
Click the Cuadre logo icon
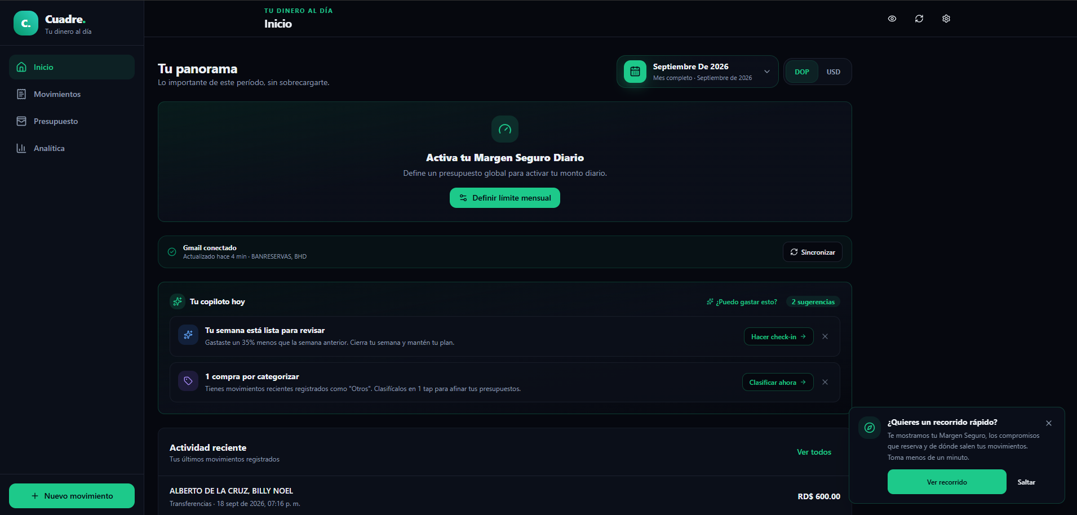pos(26,23)
